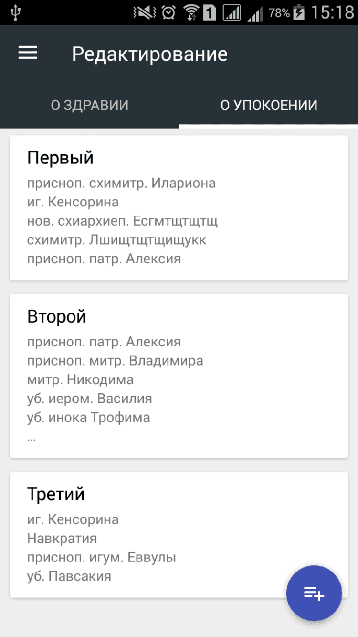
Task: Tap the USB status bar icon
Action: click(x=15, y=13)
